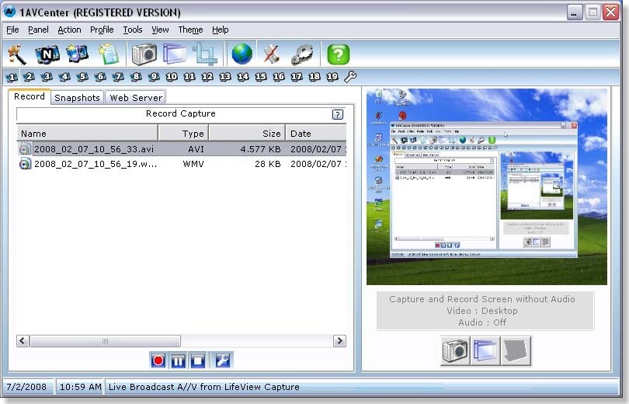Switch to the Web Server tab
This screenshot has height=404, width=629.
point(136,98)
